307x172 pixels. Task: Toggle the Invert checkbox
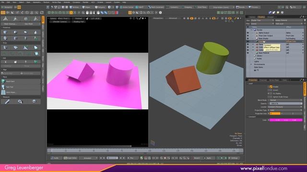(270, 90)
